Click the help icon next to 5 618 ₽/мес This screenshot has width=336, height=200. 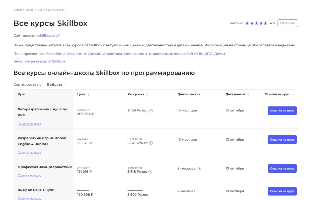pos(150,172)
